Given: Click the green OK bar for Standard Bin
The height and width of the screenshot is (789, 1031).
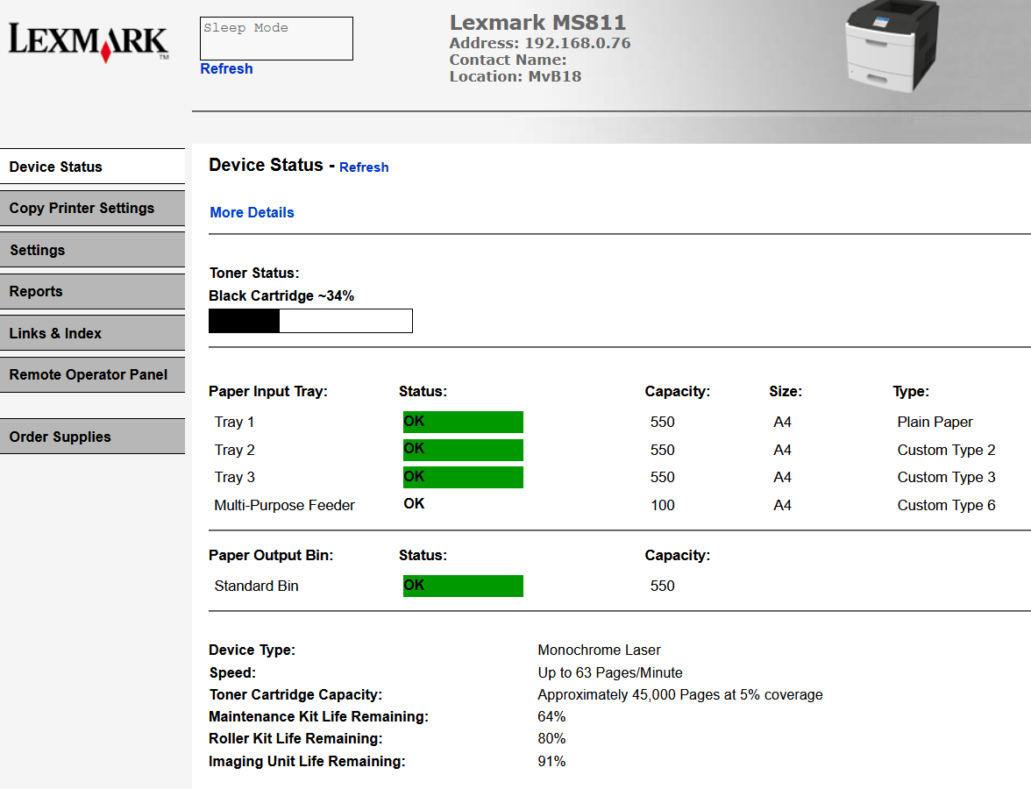Looking at the screenshot, I should tap(463, 586).
